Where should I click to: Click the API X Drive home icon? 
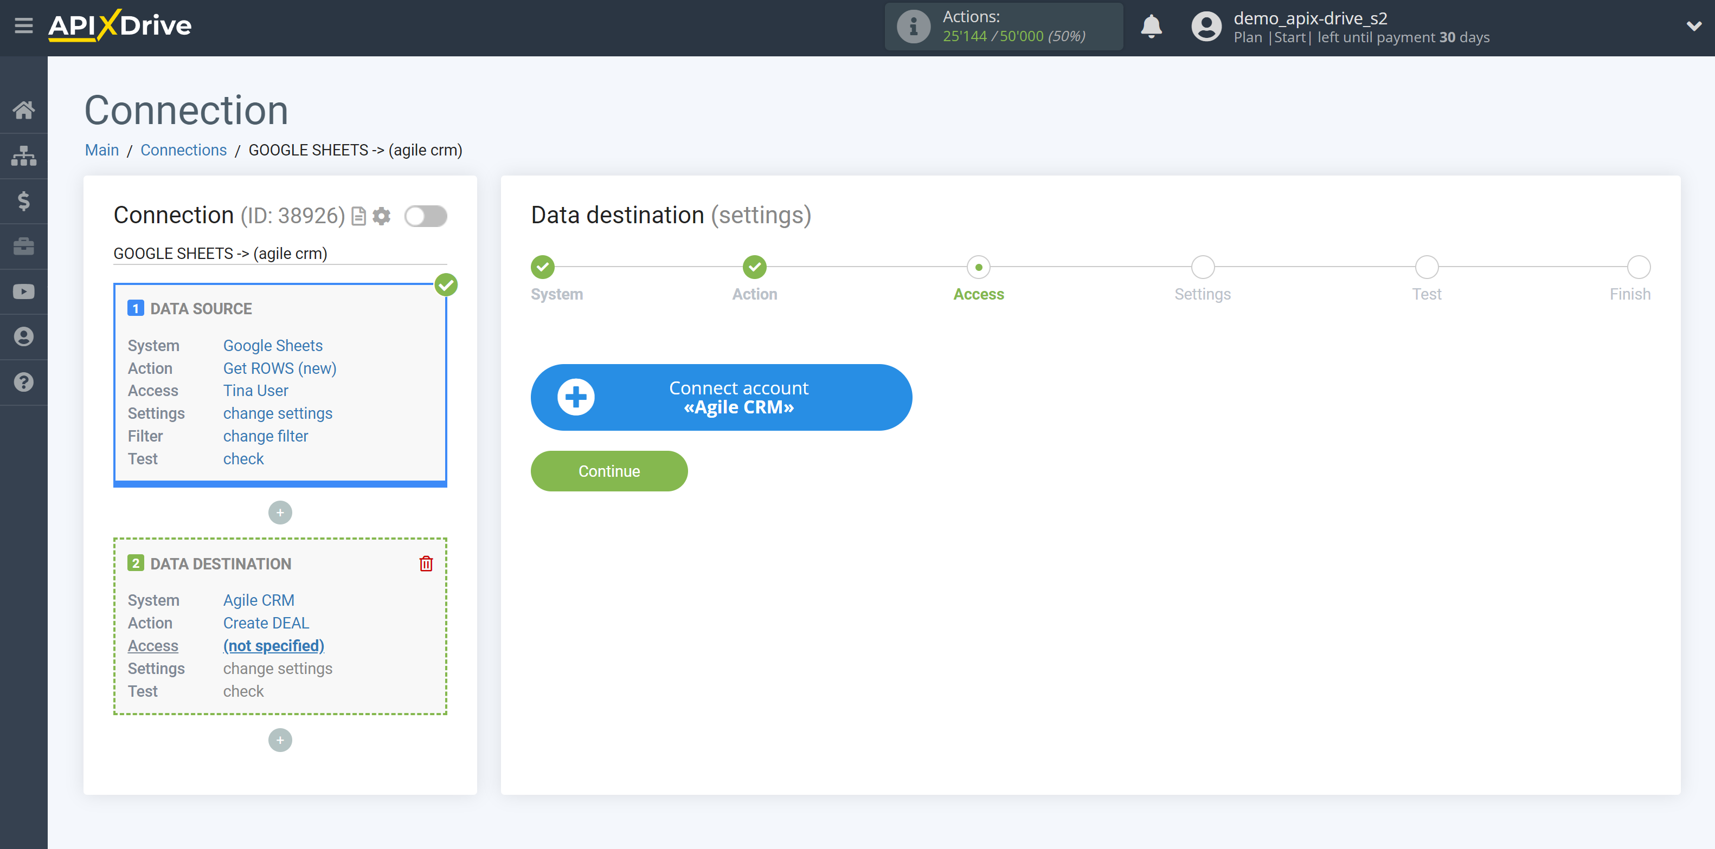tap(23, 109)
